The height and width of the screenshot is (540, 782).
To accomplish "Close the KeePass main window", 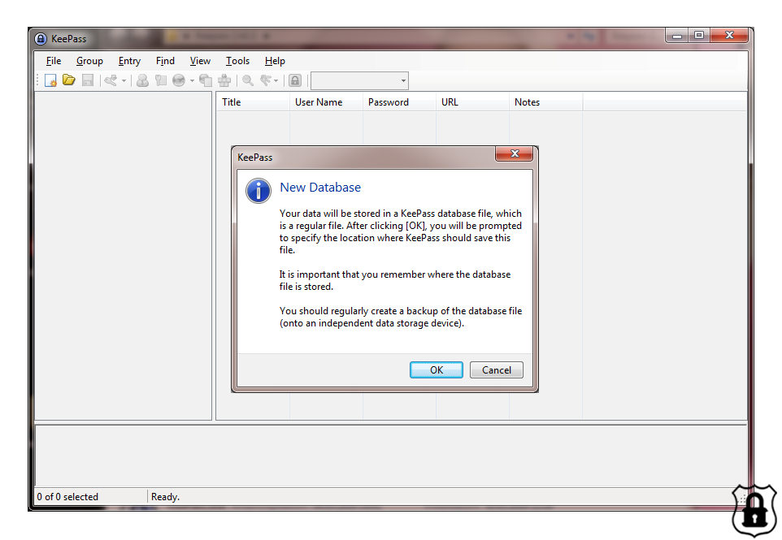I will 729,36.
